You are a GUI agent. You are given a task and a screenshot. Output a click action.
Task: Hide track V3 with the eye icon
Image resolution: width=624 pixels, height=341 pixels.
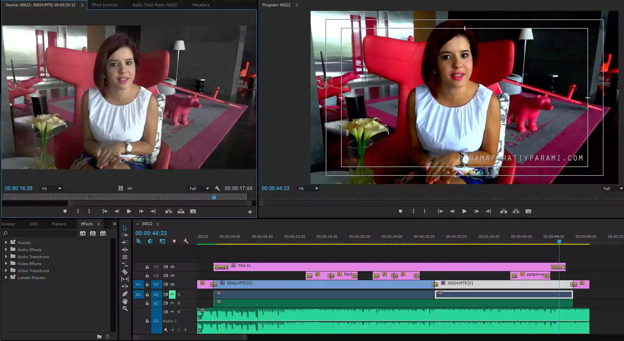click(x=172, y=267)
